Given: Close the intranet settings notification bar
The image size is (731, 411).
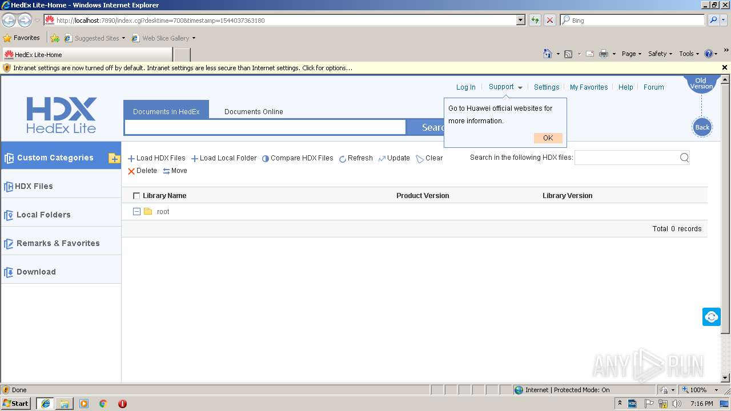Looking at the screenshot, I should [x=725, y=67].
